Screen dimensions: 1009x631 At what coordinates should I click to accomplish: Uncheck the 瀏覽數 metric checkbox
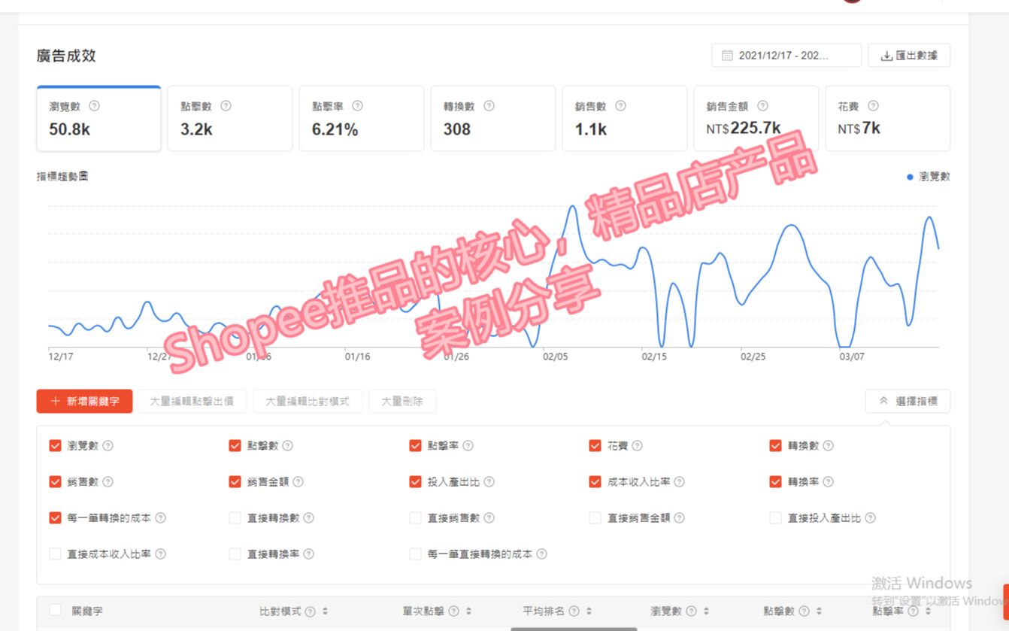pyautogui.click(x=55, y=446)
